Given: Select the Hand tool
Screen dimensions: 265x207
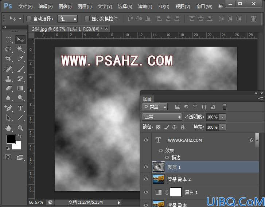Looking at the screenshot, I should (x=8, y=128).
